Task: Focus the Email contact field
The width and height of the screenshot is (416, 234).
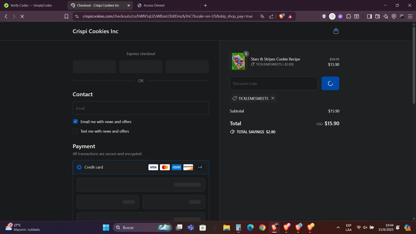Action: [141, 108]
